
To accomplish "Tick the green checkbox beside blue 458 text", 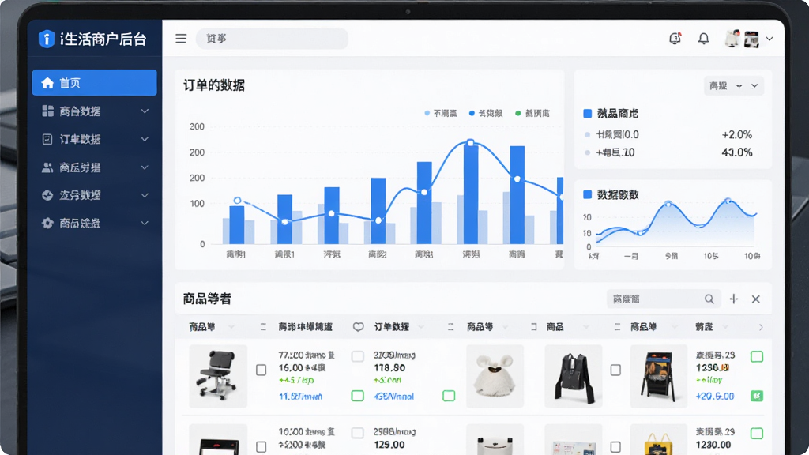I will pos(449,396).
